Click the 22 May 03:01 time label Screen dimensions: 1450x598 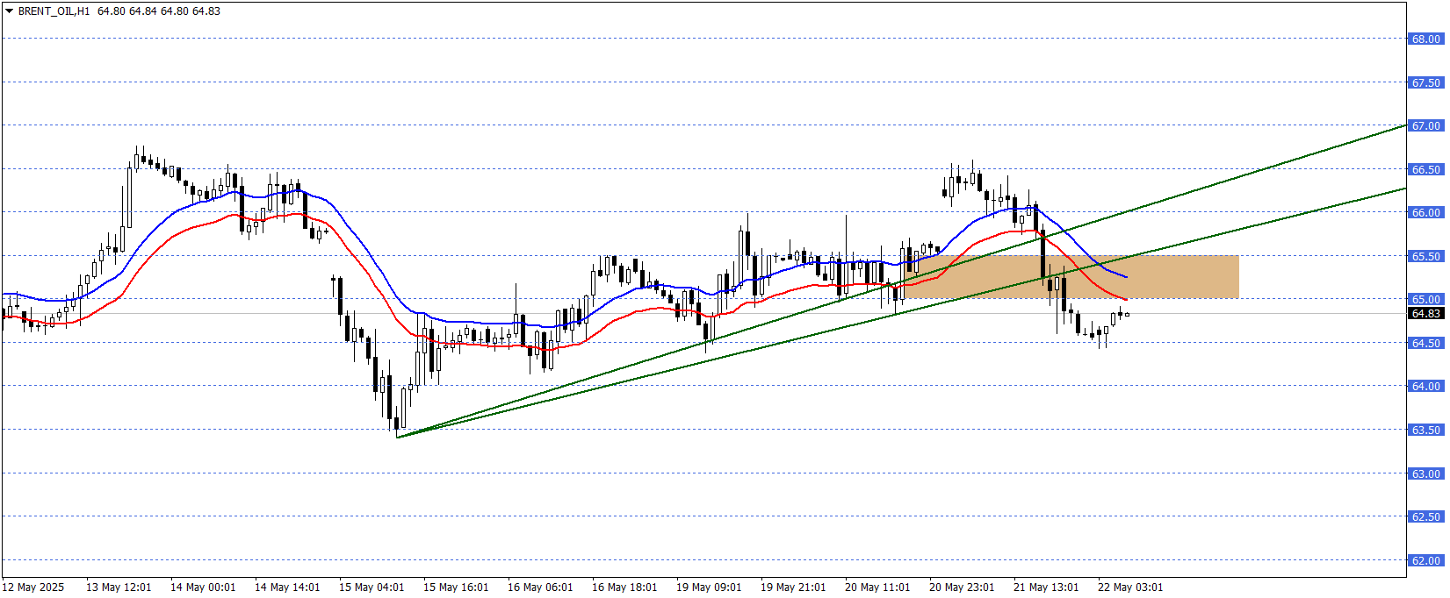click(x=1130, y=587)
